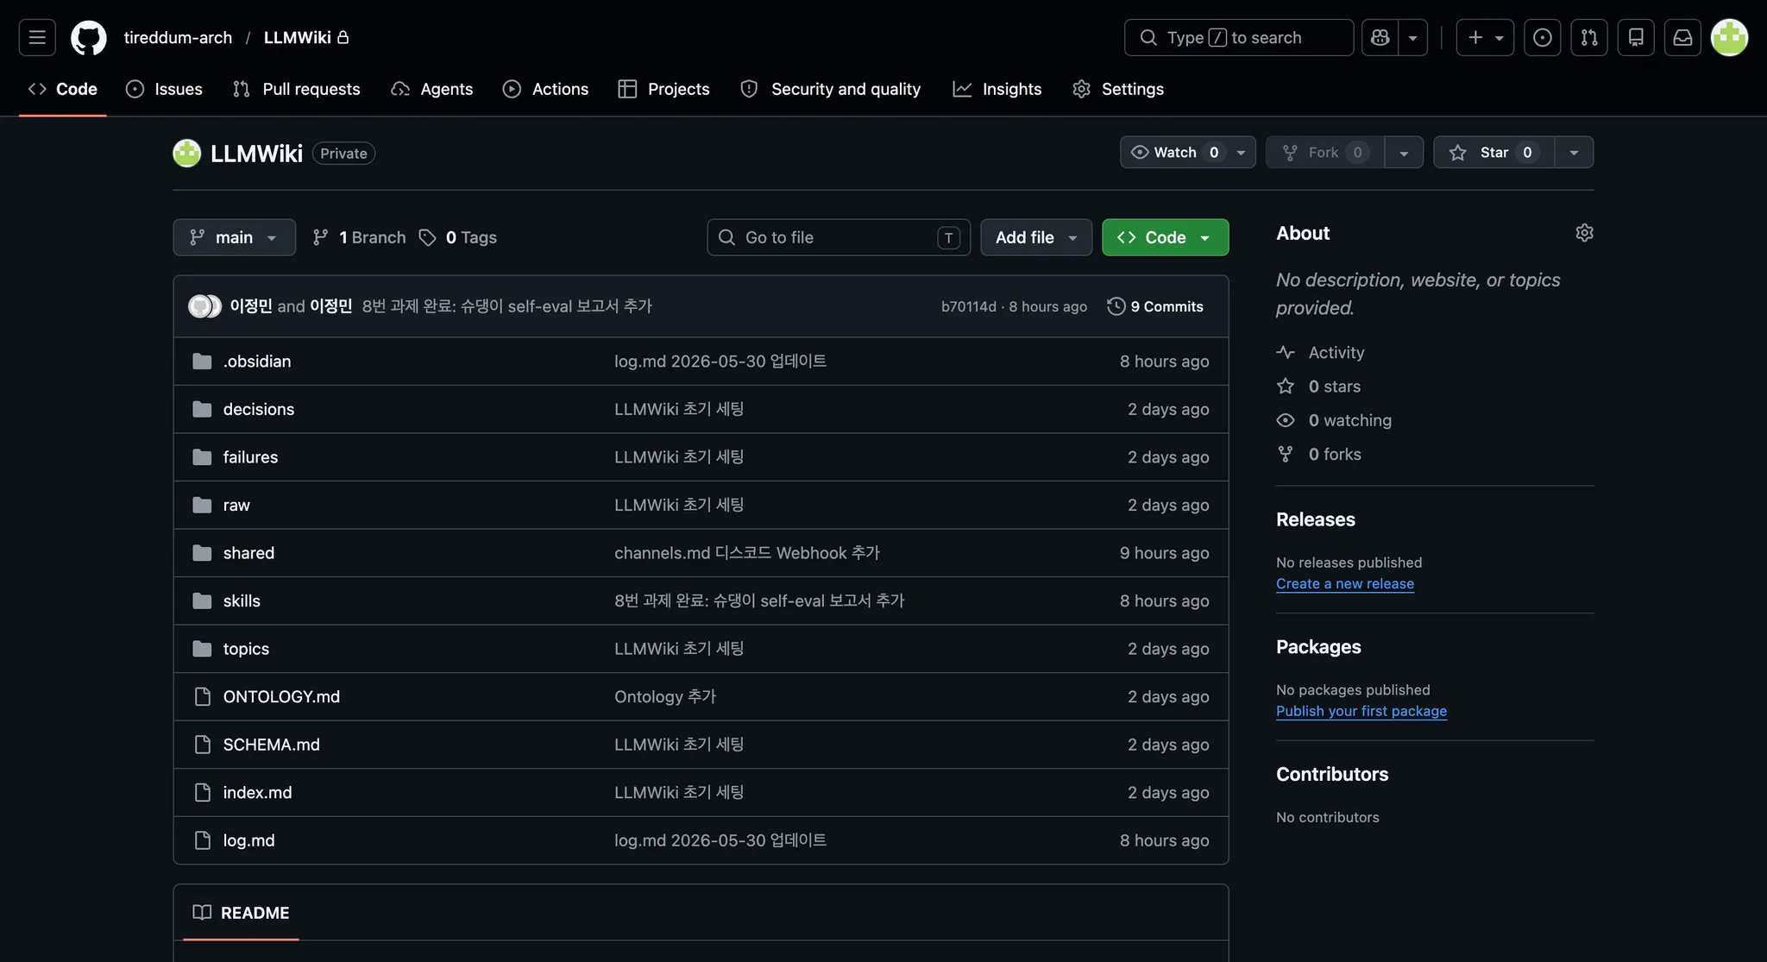This screenshot has height=962, width=1767.
Task: Click the topics folder icon
Action: (202, 649)
